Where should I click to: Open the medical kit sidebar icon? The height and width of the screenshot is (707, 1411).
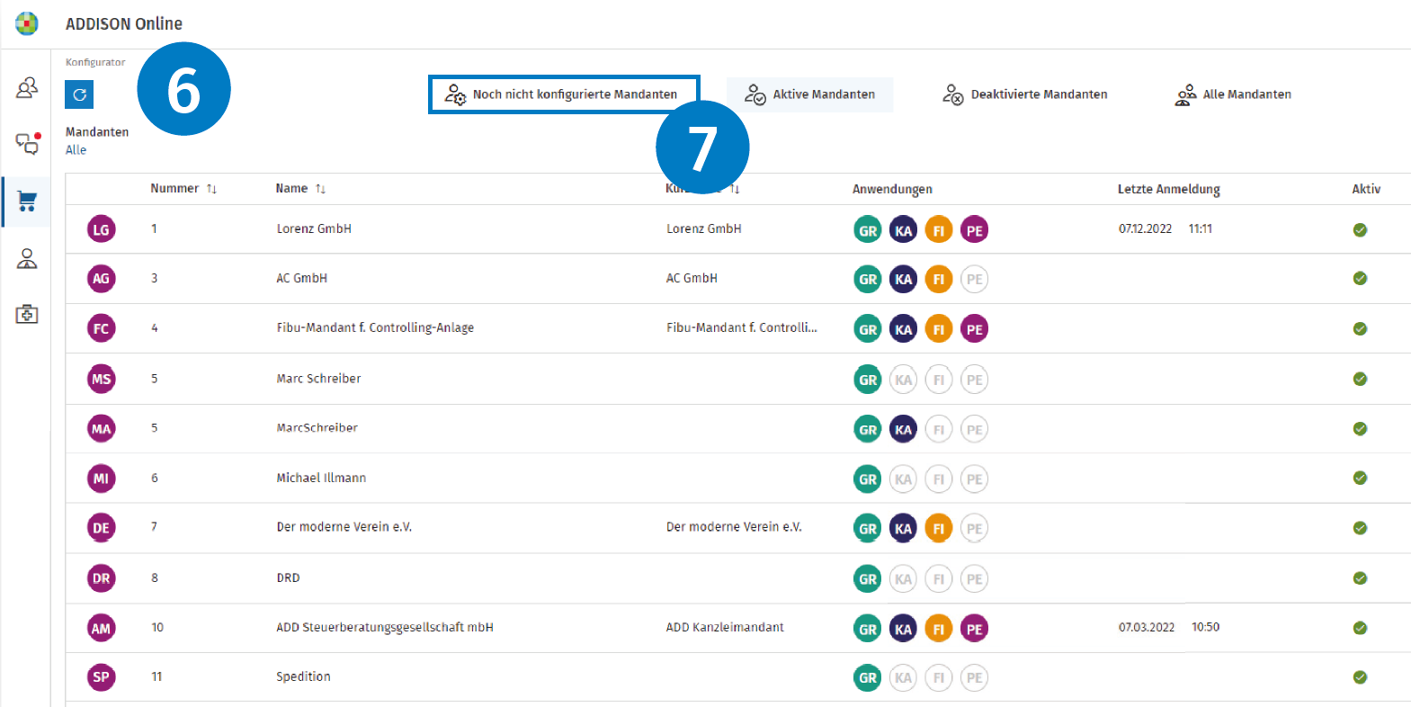pos(27,314)
